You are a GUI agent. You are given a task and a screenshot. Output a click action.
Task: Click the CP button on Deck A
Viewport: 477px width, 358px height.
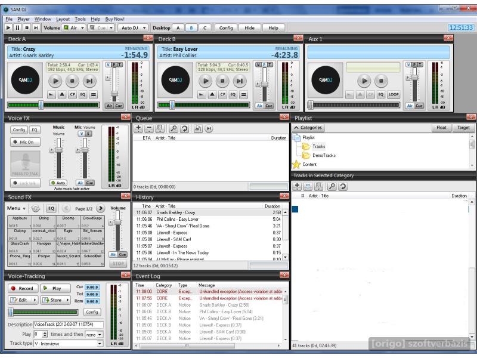72,94
